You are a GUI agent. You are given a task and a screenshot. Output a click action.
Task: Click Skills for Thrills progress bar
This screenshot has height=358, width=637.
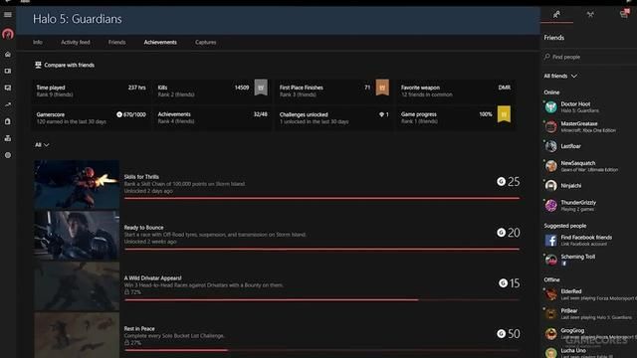pos(321,198)
